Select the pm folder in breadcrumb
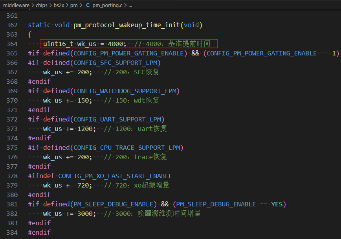 pyautogui.click(x=74, y=5)
